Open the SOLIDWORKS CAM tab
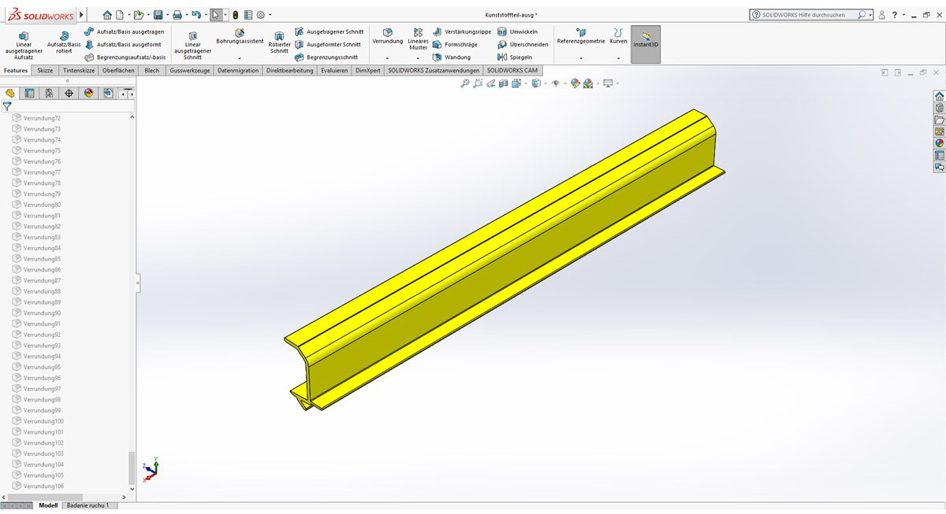 coord(512,70)
